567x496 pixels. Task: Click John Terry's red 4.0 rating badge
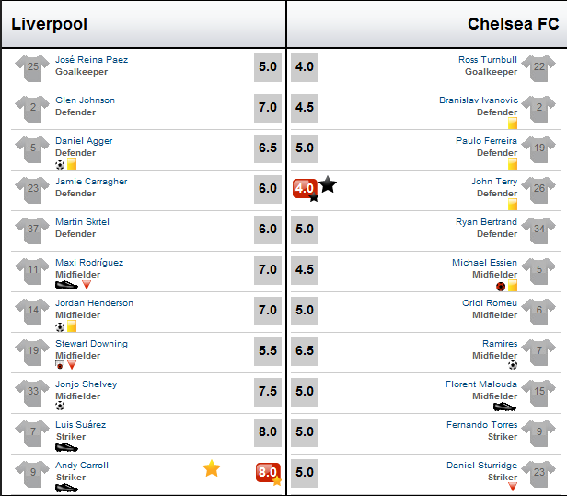point(305,188)
